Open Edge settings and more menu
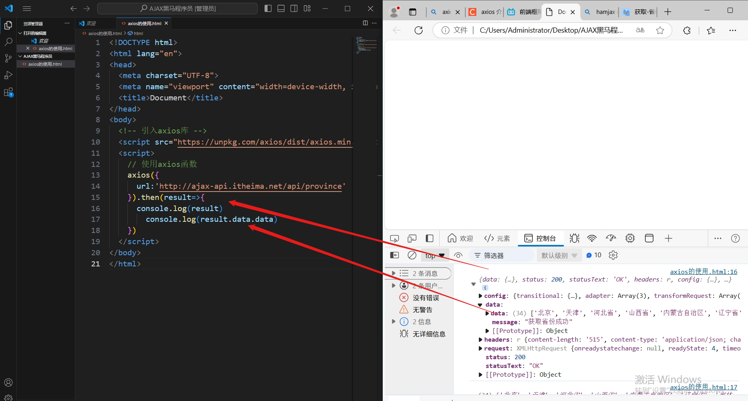The width and height of the screenshot is (748, 401). click(732, 30)
